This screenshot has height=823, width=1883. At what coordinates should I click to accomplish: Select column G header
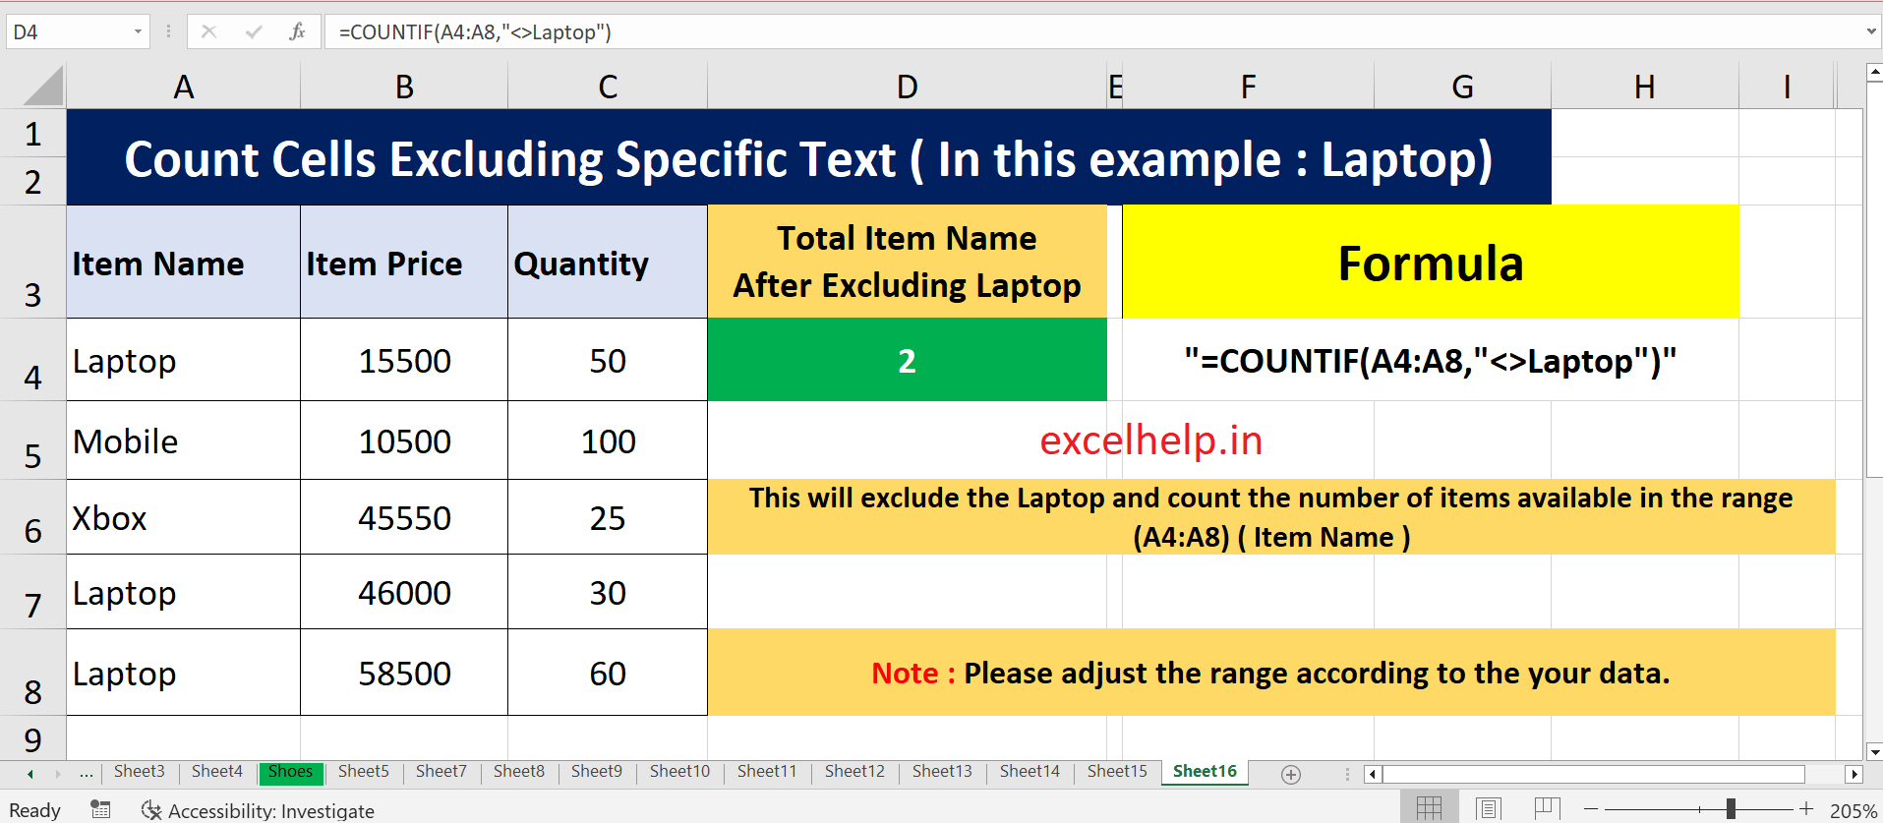pos(1462,87)
